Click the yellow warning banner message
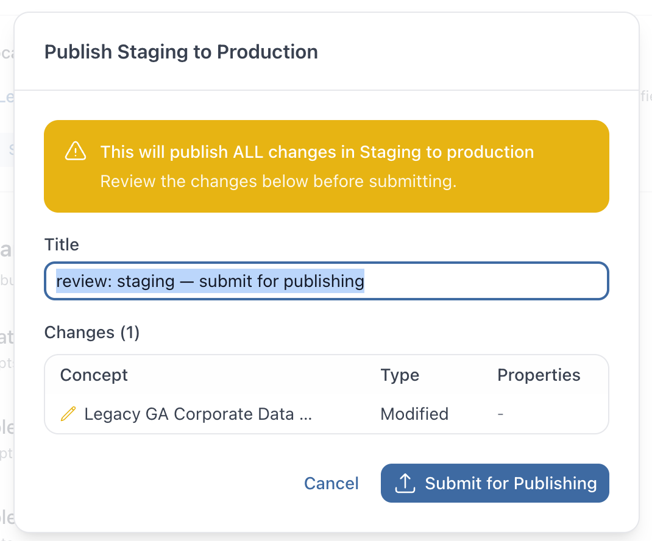Viewport: 652px width, 541px height. pos(317,152)
